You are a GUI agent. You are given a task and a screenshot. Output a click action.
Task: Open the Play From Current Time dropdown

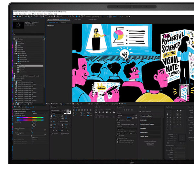pyautogui.click(x=126, y=129)
